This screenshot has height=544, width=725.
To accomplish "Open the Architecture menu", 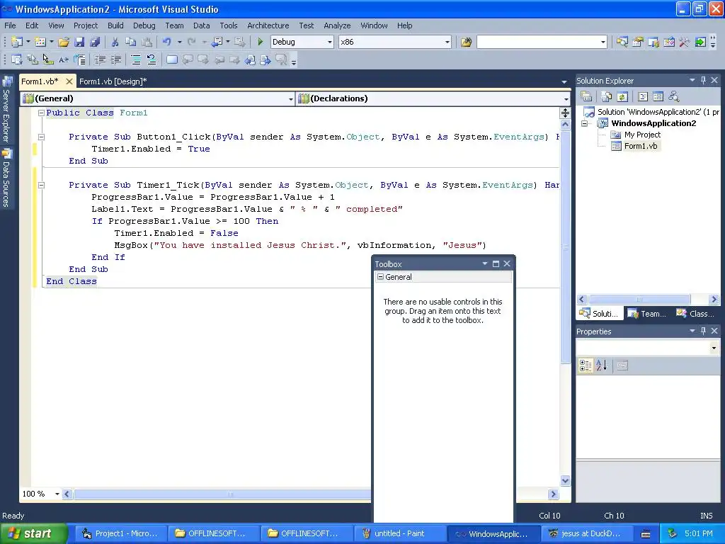I will point(268,25).
